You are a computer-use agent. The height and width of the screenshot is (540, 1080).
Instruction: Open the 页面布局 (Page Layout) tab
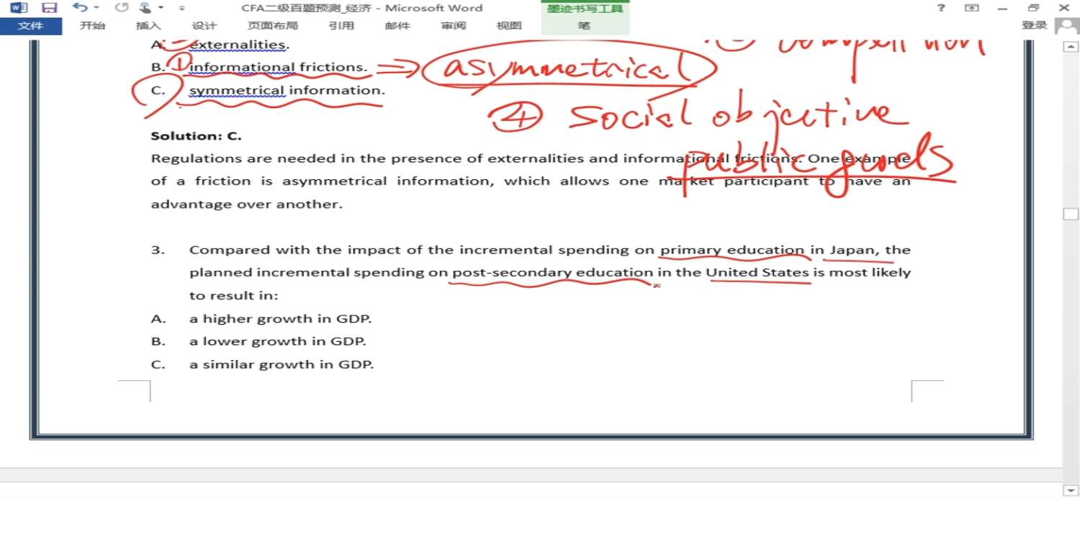pyautogui.click(x=273, y=26)
